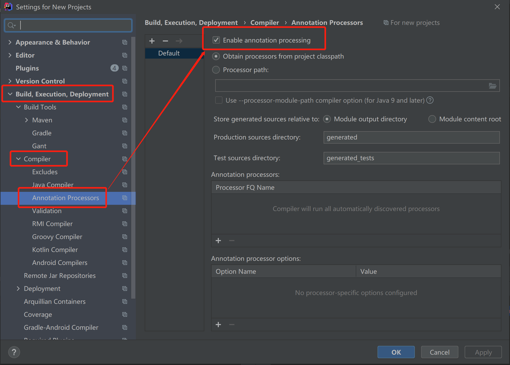This screenshot has width=510, height=365.
Task: Click the Cancel button
Action: [439, 352]
